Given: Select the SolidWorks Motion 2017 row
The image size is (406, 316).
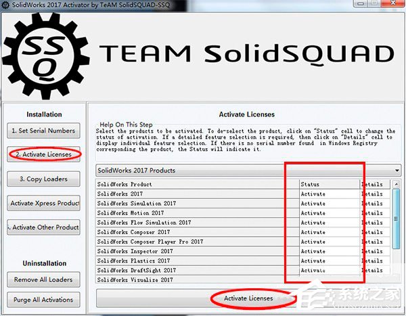Looking at the screenshot, I should click(198, 213).
